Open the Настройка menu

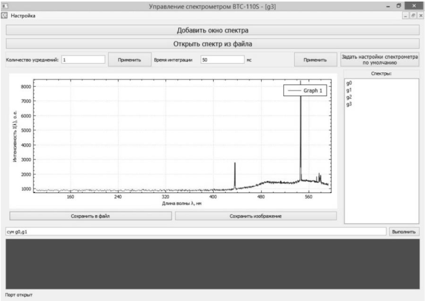pyautogui.click(x=22, y=15)
